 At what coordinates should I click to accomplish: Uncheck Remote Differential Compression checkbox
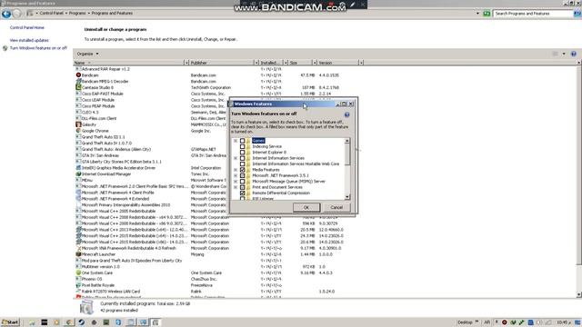[243, 193]
